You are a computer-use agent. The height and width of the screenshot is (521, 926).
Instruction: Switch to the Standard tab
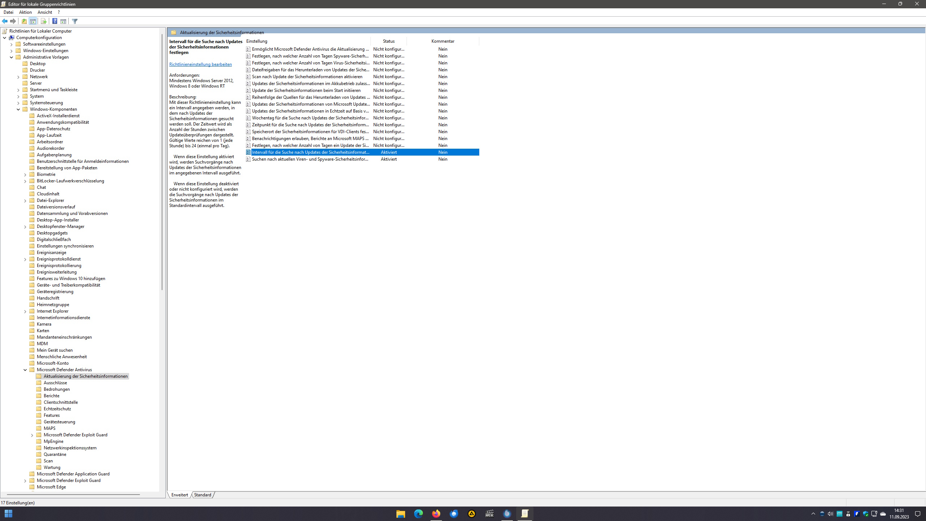click(203, 495)
